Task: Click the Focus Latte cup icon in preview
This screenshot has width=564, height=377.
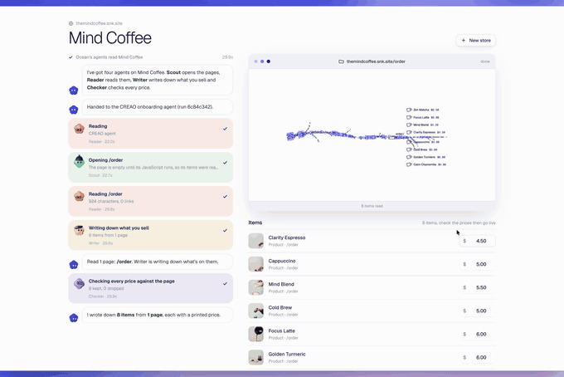Action: coord(409,117)
